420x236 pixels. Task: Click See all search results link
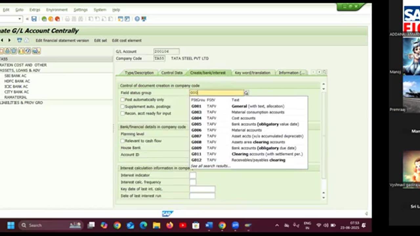(211, 166)
